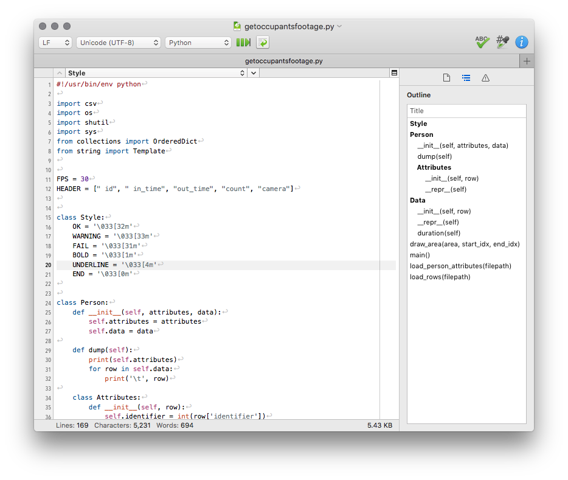Show the outline inspector list icon
The image size is (568, 480).
click(x=466, y=78)
